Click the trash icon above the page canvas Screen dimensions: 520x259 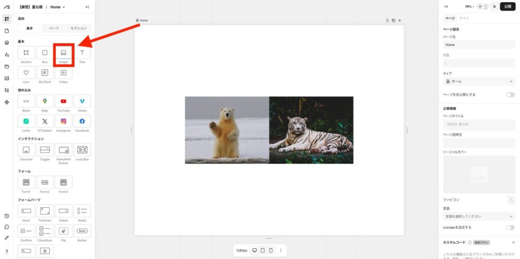pos(387,21)
